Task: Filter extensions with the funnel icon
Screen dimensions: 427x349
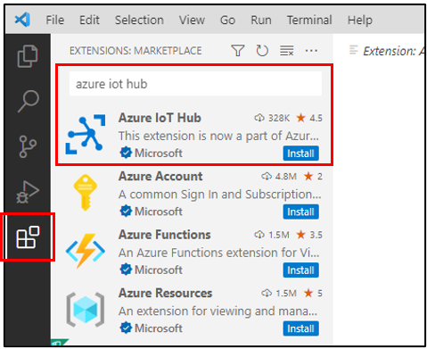Action: coord(238,51)
